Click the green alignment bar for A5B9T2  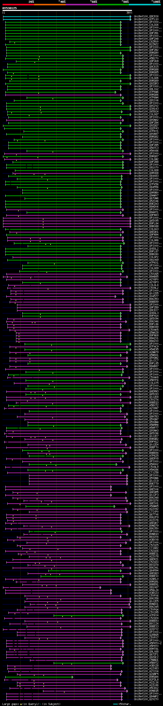coord(89,663)
